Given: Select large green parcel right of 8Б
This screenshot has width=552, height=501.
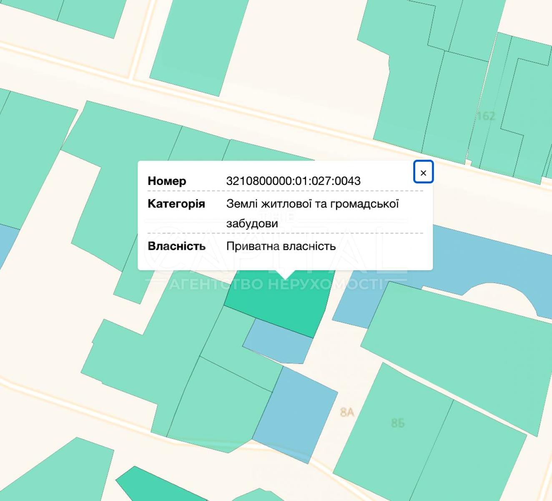Looking at the screenshot, I should [x=479, y=451].
